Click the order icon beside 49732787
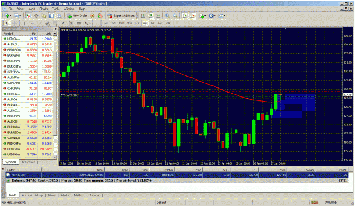355x206 pixels. [x=8, y=175]
